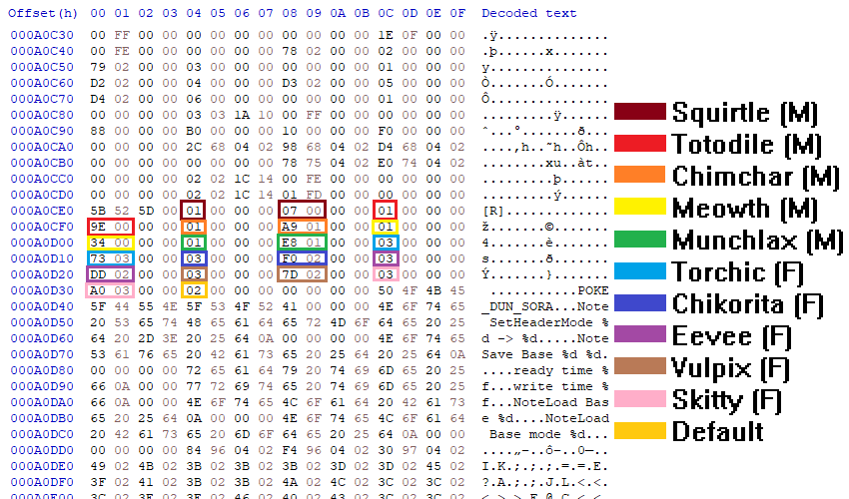Click the light blue Torchic (F) swatch
The height and width of the screenshot is (499, 849).
tap(640, 270)
